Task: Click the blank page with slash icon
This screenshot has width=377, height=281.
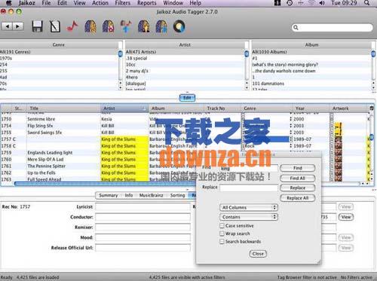Action: tap(55, 26)
